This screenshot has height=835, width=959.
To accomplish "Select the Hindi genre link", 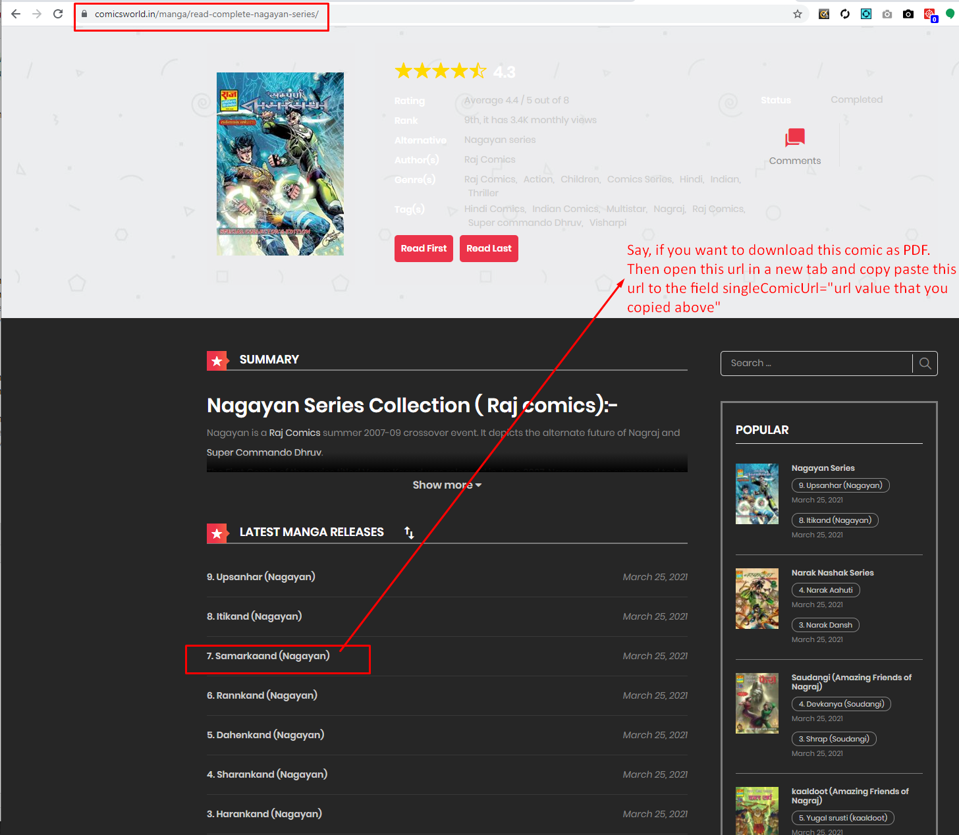I will (691, 179).
